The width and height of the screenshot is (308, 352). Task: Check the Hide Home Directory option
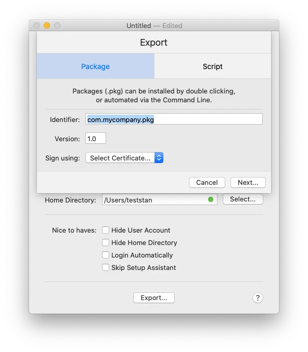[106, 242]
